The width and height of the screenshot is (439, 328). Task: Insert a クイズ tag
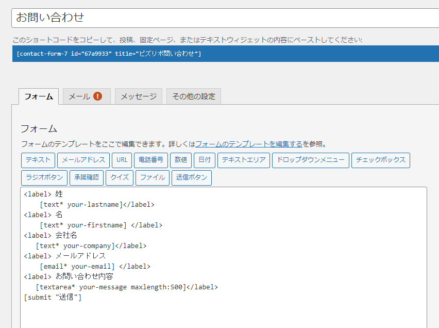point(120,178)
